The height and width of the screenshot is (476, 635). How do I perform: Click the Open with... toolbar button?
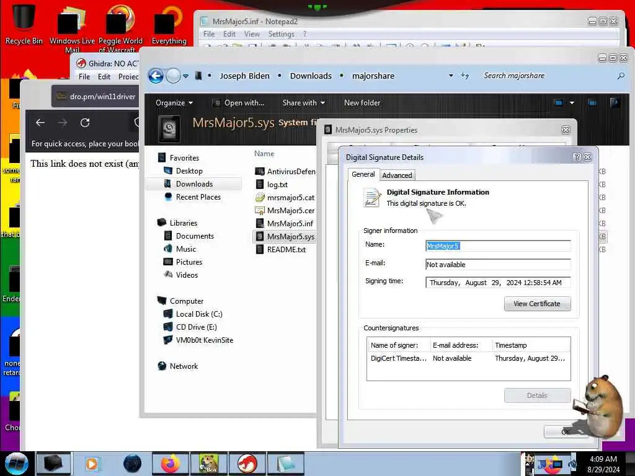pos(239,103)
